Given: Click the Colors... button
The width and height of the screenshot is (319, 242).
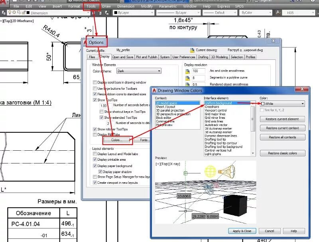Looking at the screenshot, I should [116, 140].
